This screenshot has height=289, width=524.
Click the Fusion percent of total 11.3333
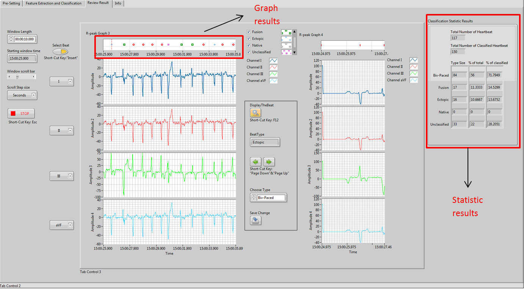coord(476,88)
